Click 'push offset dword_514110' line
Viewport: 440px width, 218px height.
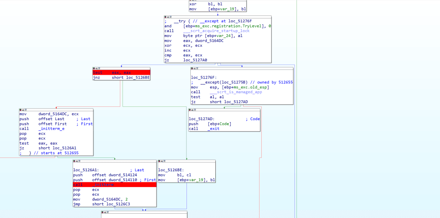point(114,180)
